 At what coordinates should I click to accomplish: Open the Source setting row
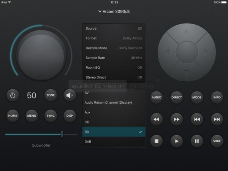[114, 28]
